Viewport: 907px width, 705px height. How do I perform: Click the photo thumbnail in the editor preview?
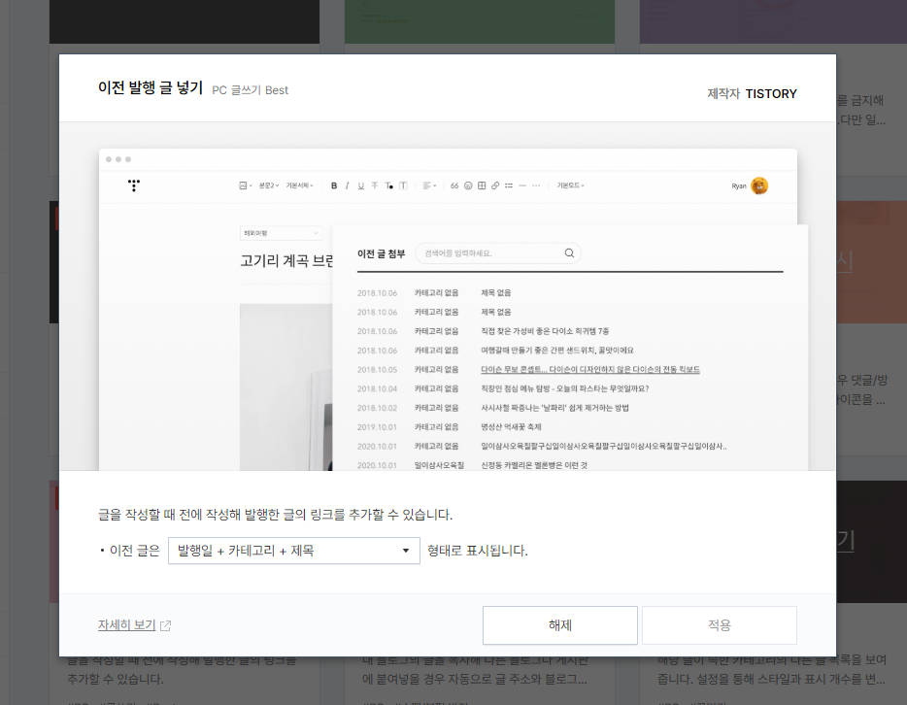(x=286, y=386)
